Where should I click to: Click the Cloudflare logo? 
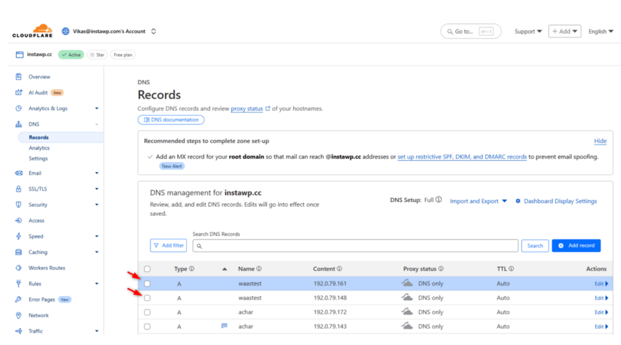pos(32,31)
